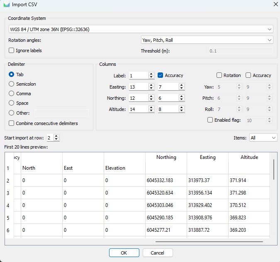Click the cell 6045303.046 in the preview
The image size is (280, 262).
(166, 205)
